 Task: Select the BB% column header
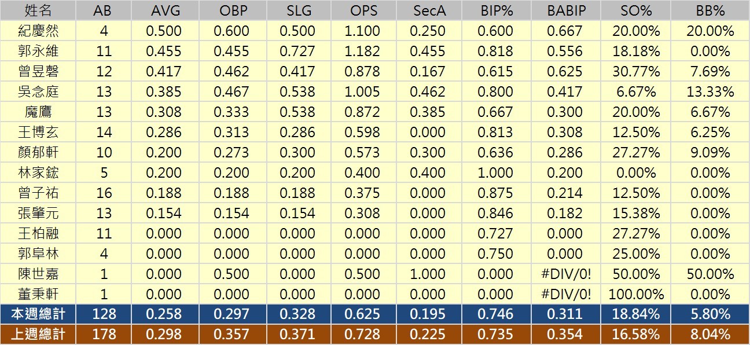pyautogui.click(x=711, y=10)
